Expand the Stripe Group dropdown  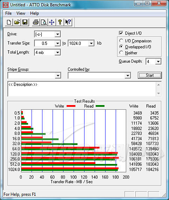click(x=58, y=75)
